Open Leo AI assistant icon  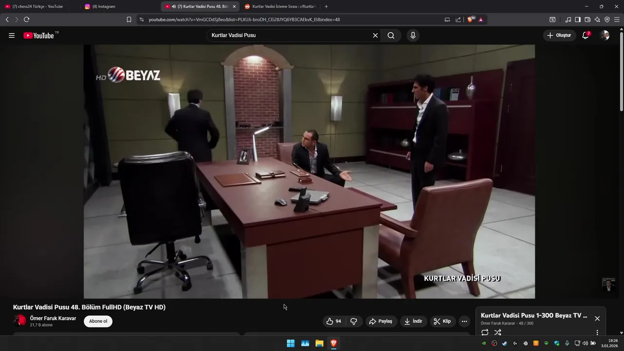[597, 19]
